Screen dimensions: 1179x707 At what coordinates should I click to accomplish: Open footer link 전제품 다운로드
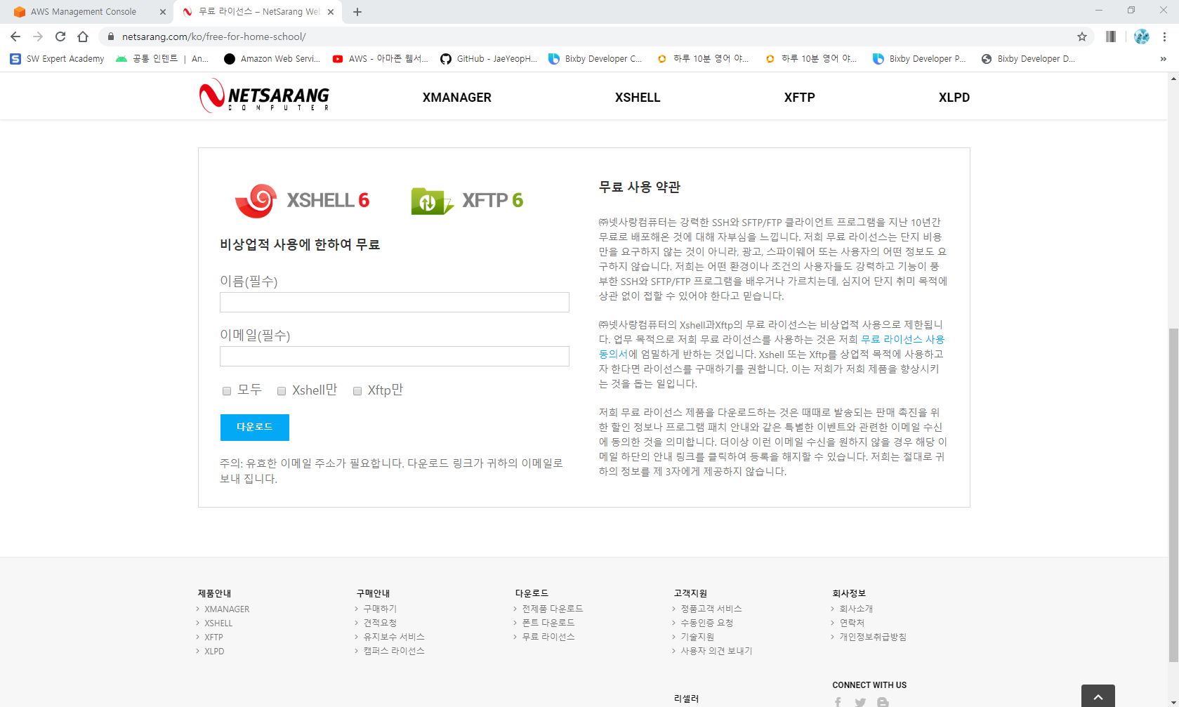[553, 609]
